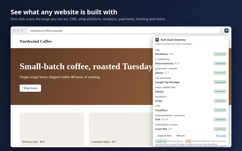Click the confirmed badge beside Yoast SEO
The image size is (242, 151).
220,129
